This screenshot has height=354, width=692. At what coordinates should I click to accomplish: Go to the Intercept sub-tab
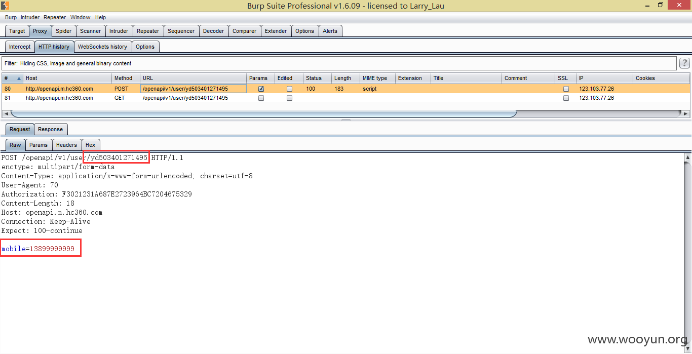[20, 47]
